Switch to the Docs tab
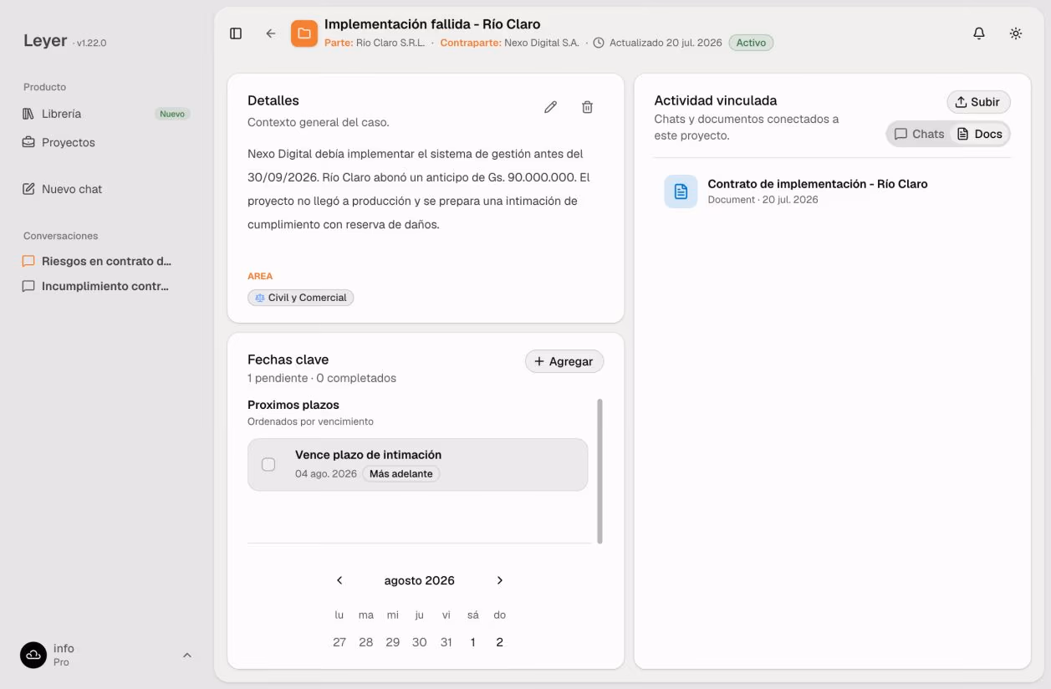Screen dimensions: 1051x689 pos(979,134)
